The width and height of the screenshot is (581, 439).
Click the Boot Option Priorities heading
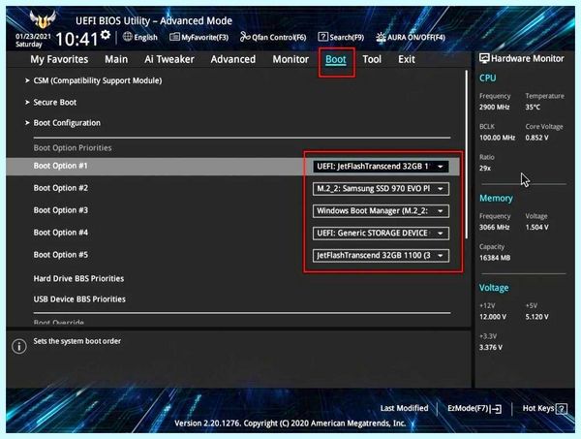(x=73, y=147)
